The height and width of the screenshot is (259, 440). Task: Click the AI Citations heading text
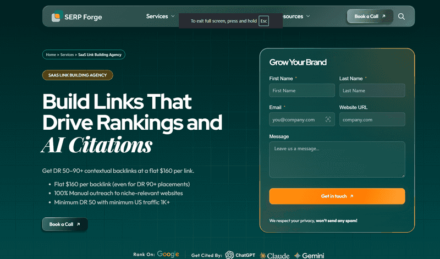pyautogui.click(x=97, y=145)
